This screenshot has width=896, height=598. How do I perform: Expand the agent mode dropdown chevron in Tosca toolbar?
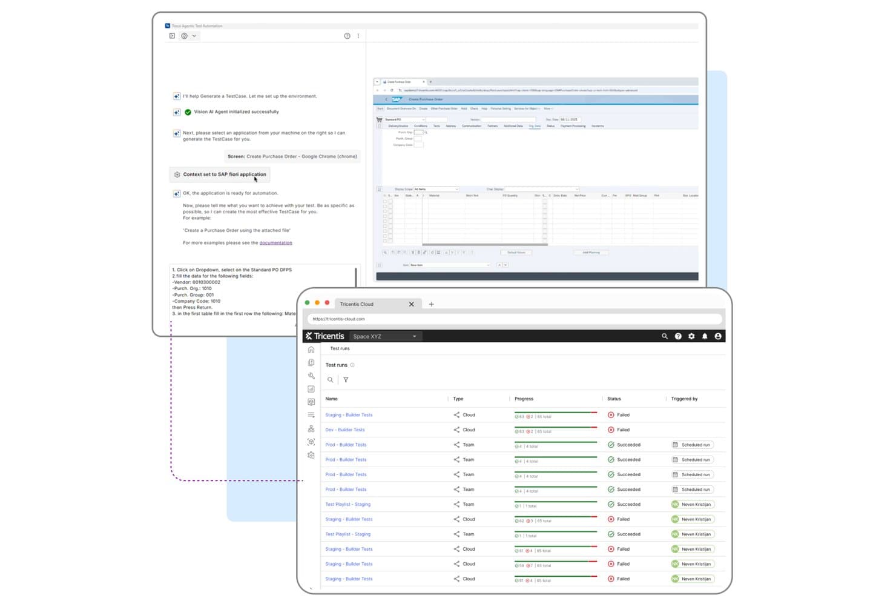tap(194, 36)
